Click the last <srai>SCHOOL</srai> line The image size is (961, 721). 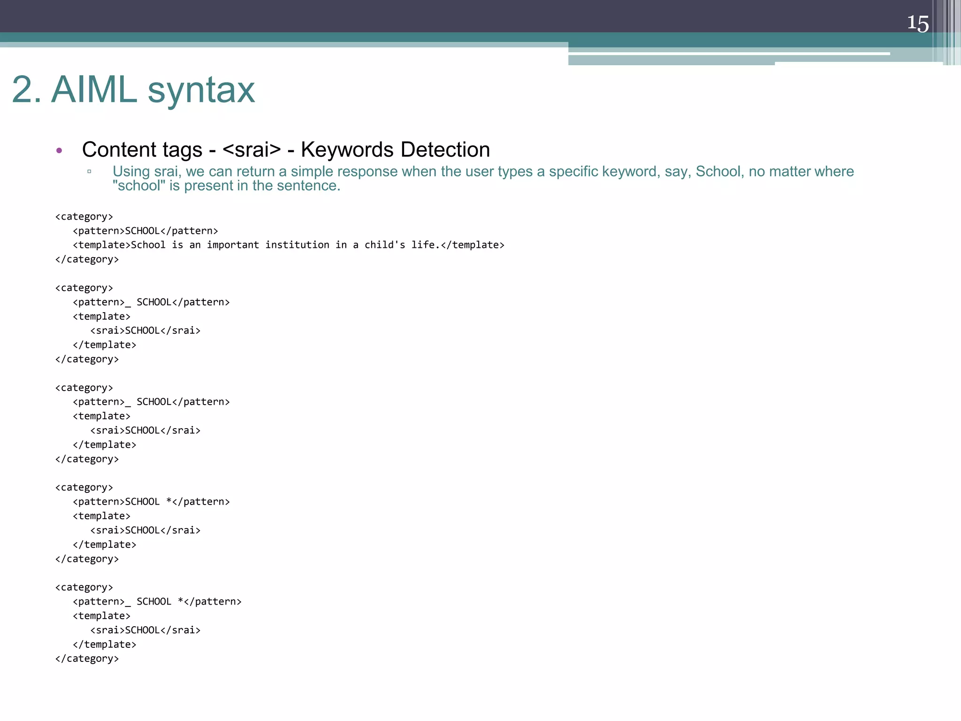[x=145, y=630]
